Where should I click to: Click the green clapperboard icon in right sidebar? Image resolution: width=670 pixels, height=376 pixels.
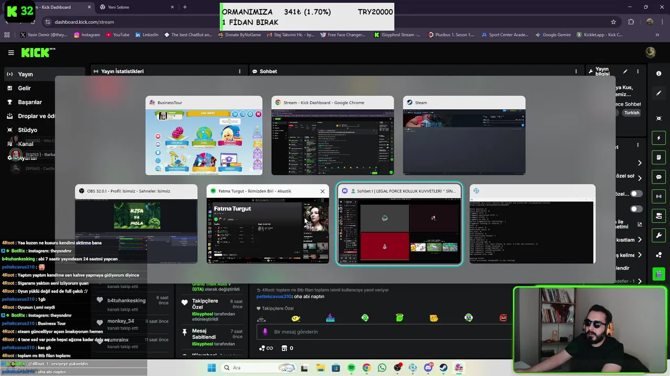(x=659, y=274)
